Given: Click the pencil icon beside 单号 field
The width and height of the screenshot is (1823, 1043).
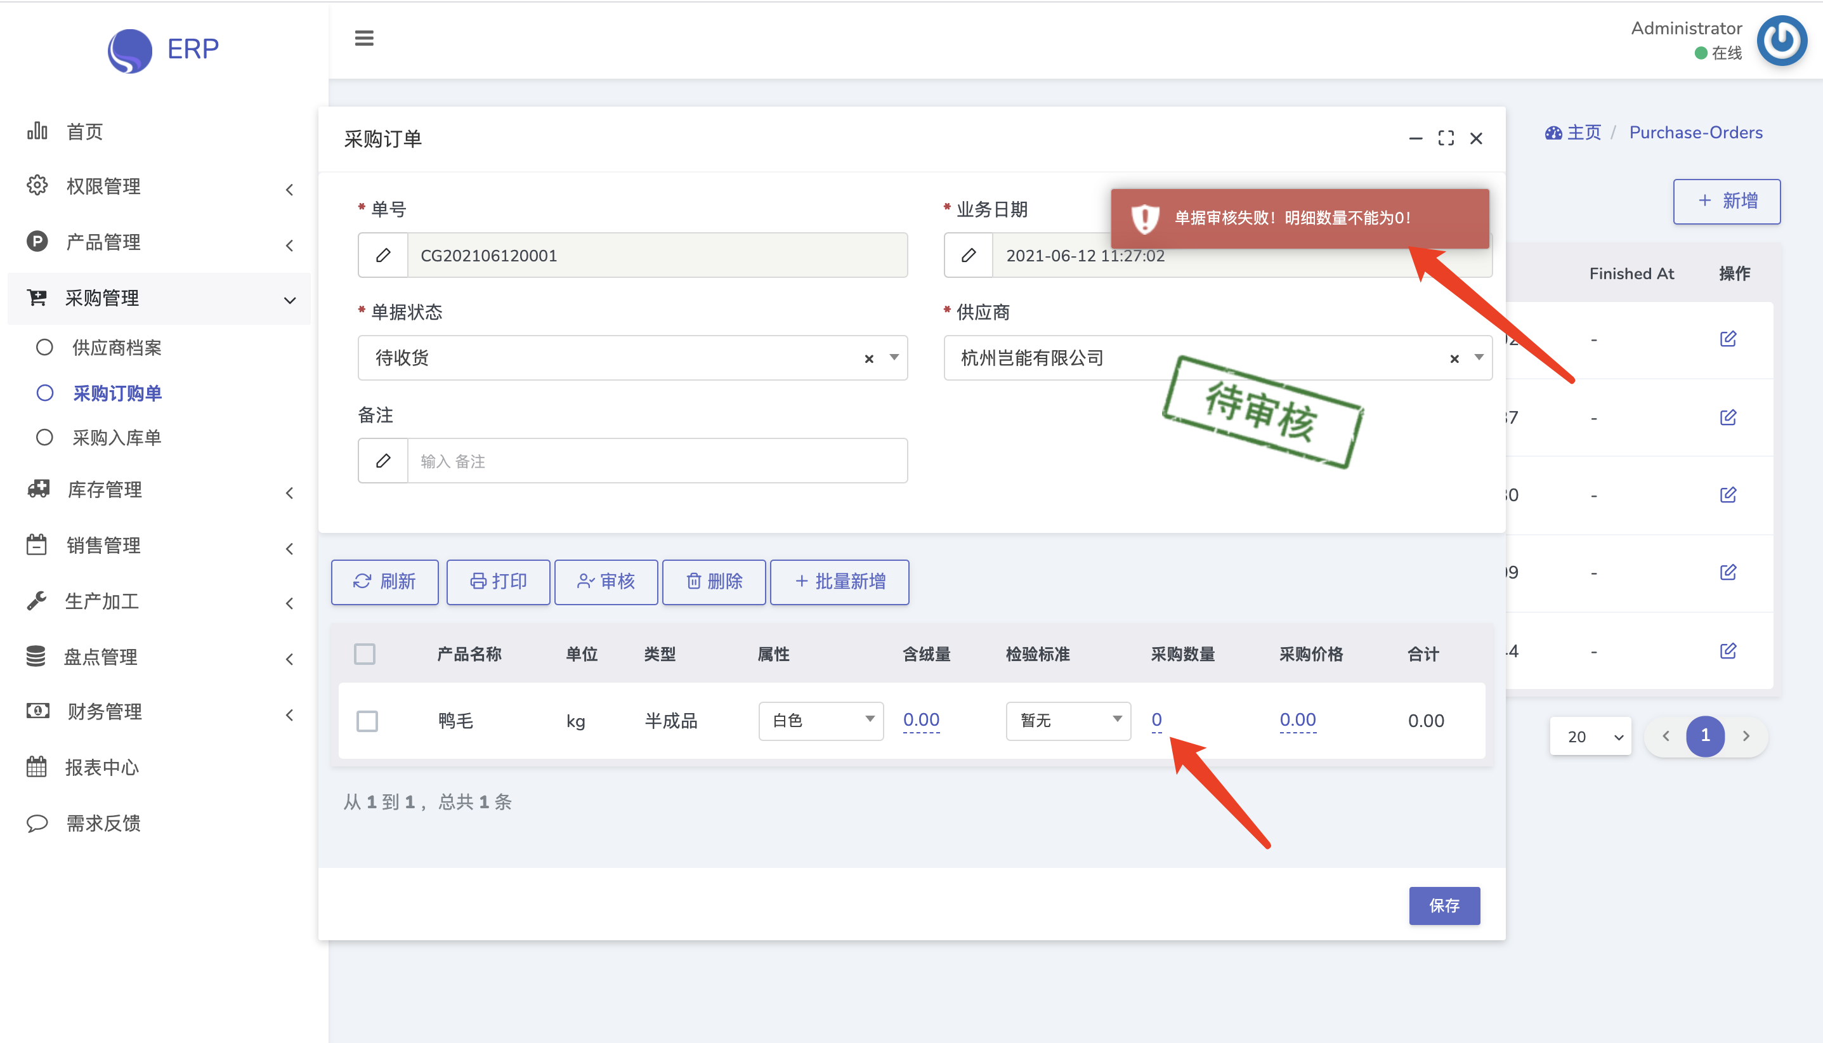Looking at the screenshot, I should pos(383,255).
